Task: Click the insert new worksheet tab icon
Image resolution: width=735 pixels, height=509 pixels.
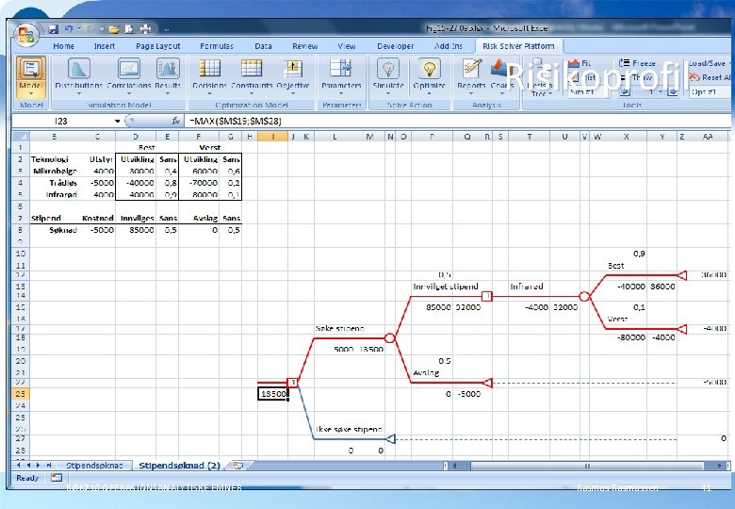Action: [238, 466]
